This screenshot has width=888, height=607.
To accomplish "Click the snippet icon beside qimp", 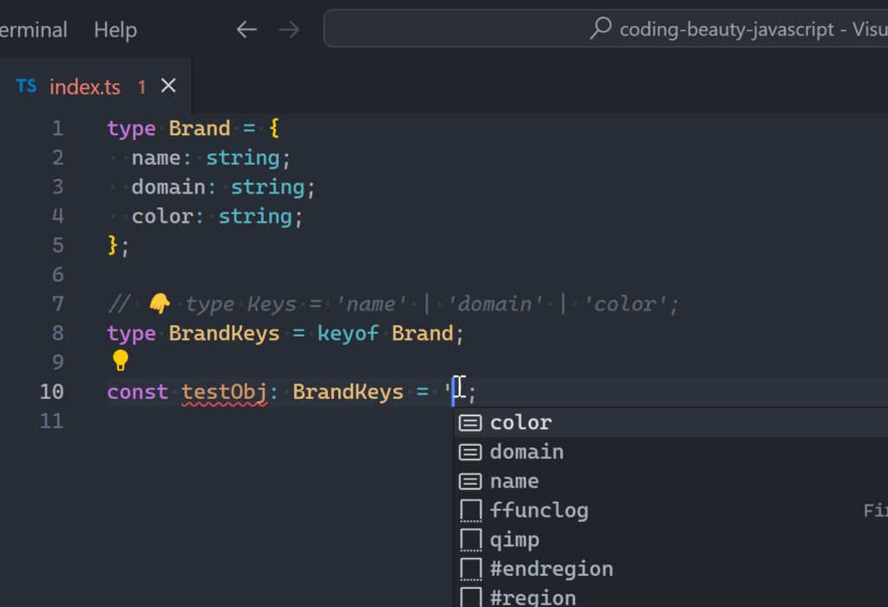I will [471, 539].
